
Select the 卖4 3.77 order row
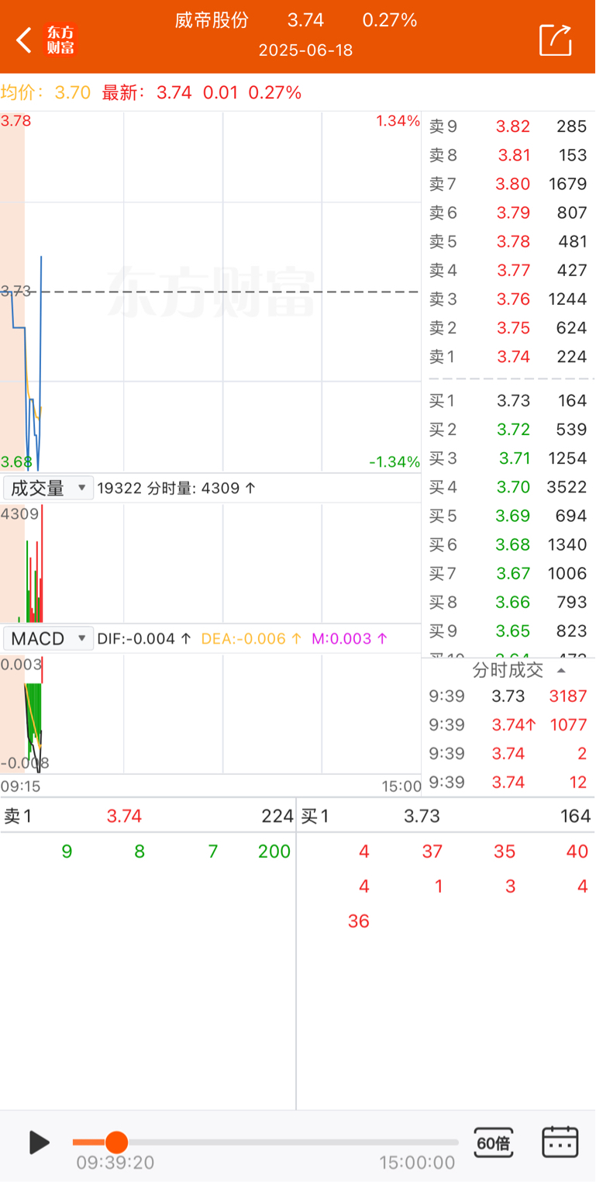tap(508, 270)
